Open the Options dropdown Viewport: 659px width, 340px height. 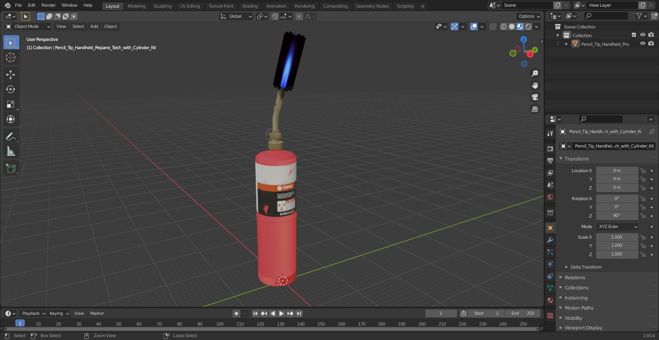[x=529, y=16]
